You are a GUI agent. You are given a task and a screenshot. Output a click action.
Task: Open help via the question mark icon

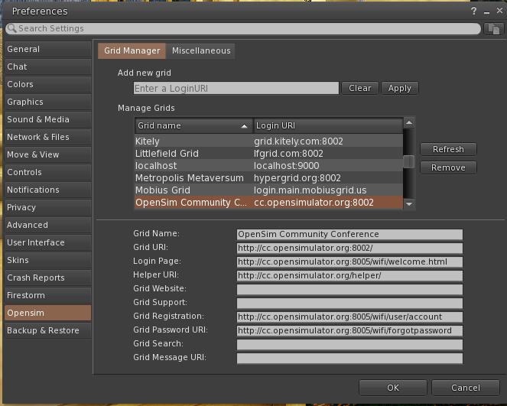473,11
